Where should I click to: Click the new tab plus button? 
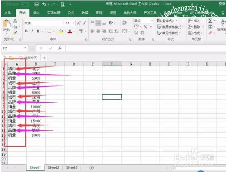[44, 58]
